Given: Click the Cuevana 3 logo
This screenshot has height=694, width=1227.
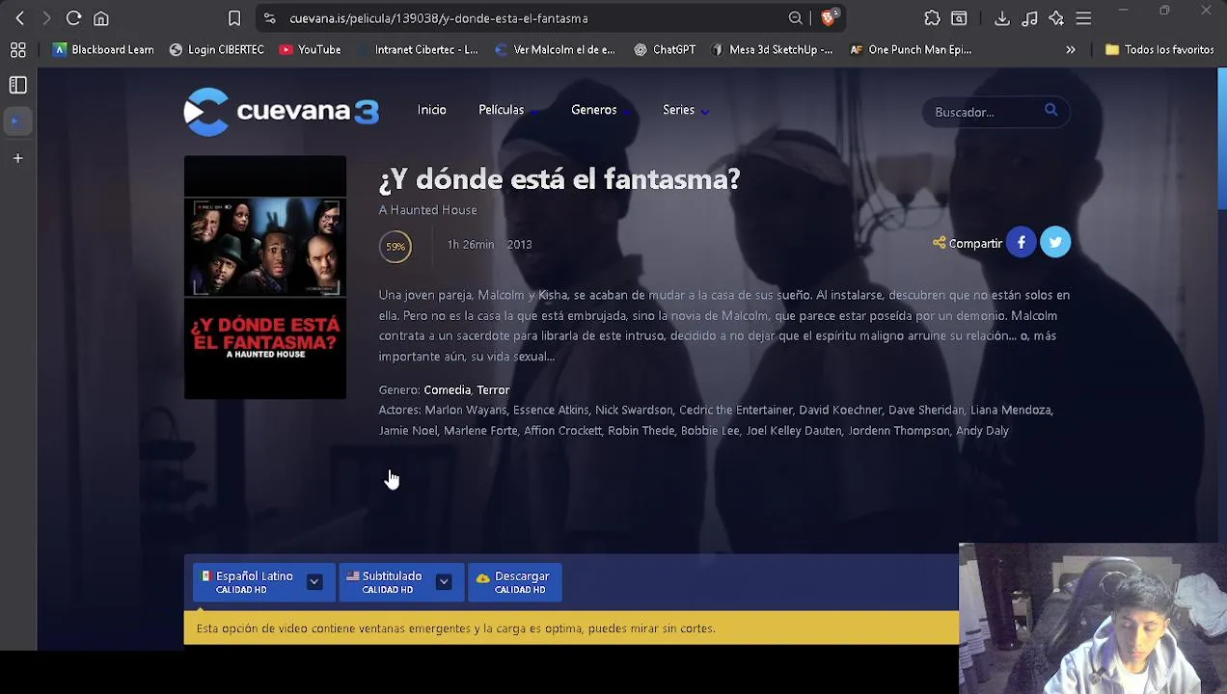Looking at the screenshot, I should click(x=282, y=112).
